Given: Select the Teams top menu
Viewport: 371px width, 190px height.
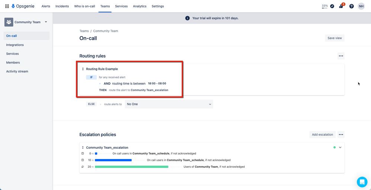Looking at the screenshot, I should point(105,6).
